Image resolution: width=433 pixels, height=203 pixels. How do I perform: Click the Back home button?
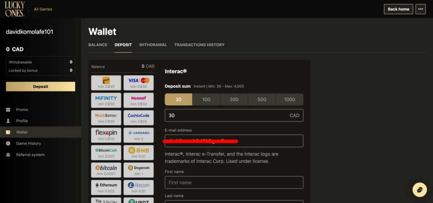pyautogui.click(x=398, y=9)
